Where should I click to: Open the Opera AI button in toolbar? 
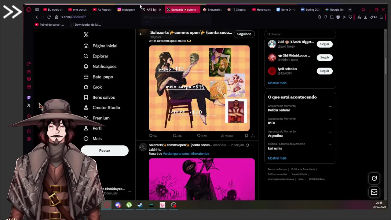373,17
